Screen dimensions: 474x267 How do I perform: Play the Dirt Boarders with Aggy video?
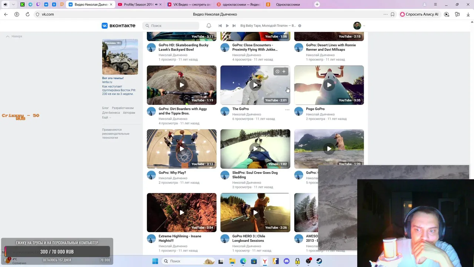[x=181, y=85]
